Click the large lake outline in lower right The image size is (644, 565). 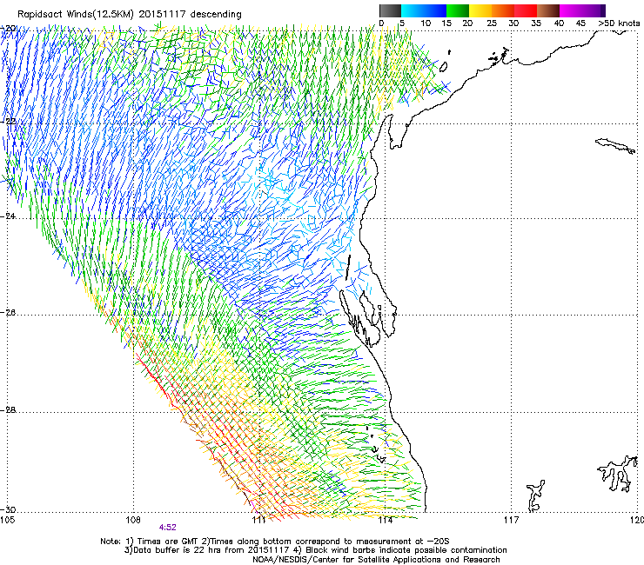click(x=618, y=473)
